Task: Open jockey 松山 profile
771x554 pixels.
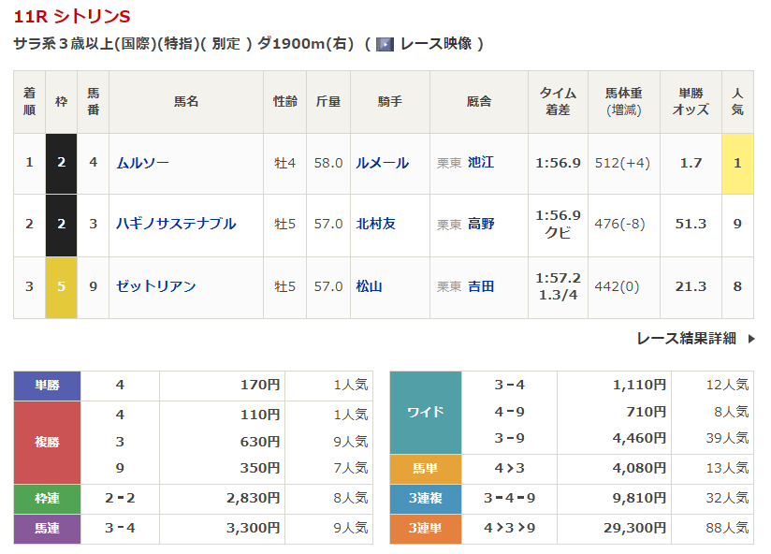Action: coord(369,286)
